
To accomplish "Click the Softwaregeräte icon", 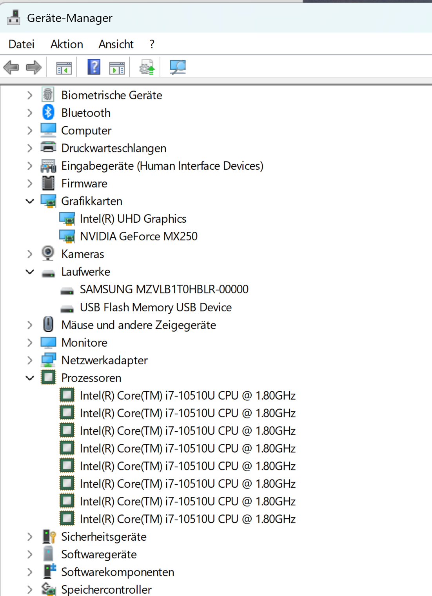I will (x=48, y=554).
